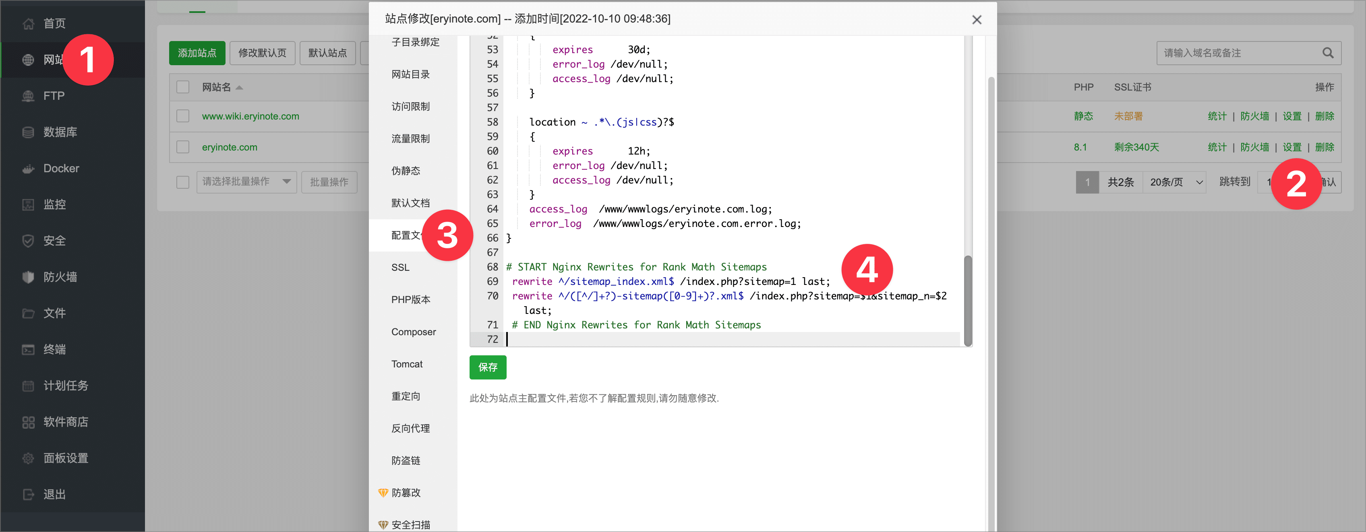Open the 防火墙 firewall icon
This screenshot has height=532, width=1366.
click(x=28, y=277)
